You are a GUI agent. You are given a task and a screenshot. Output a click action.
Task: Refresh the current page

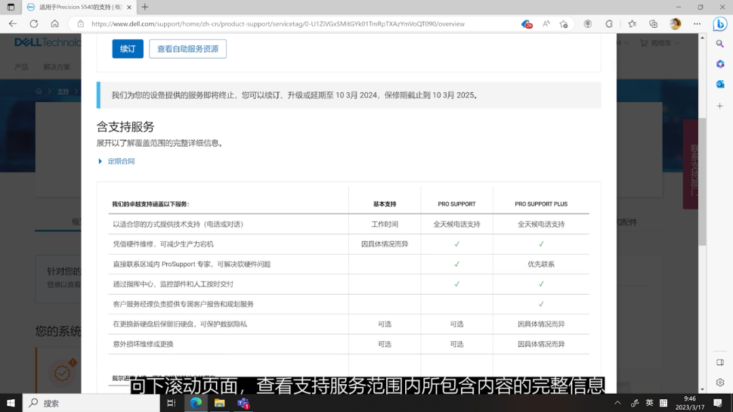point(33,23)
